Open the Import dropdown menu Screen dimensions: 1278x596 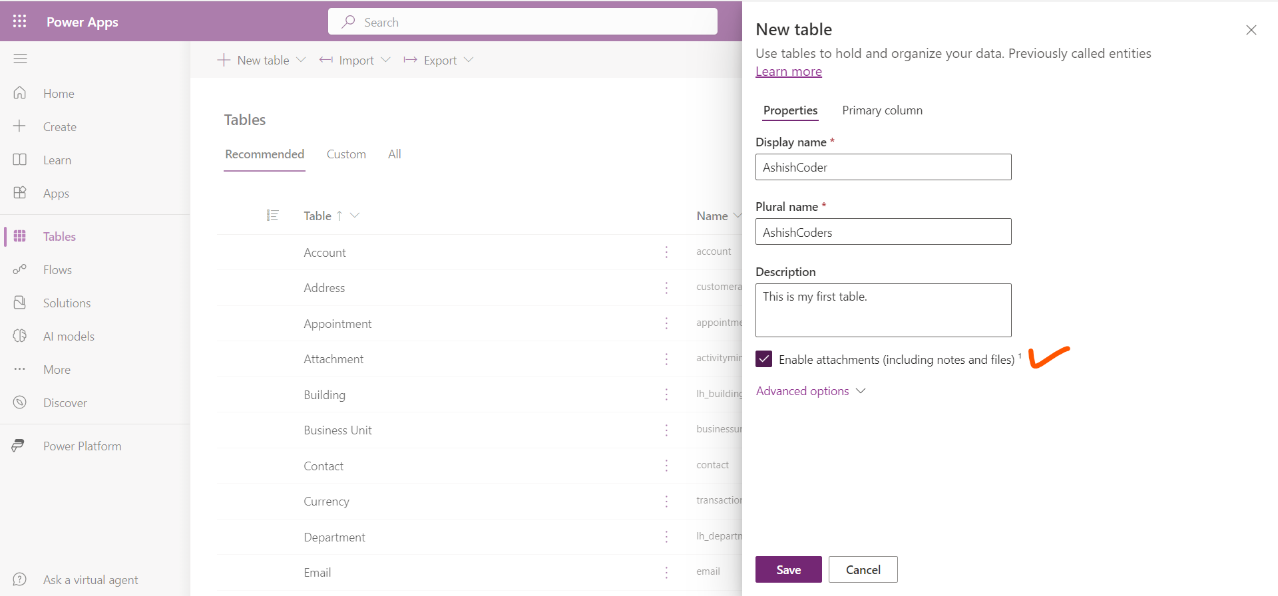click(x=385, y=60)
